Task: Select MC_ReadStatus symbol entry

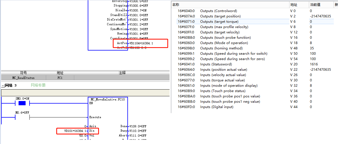Action: 23,78
